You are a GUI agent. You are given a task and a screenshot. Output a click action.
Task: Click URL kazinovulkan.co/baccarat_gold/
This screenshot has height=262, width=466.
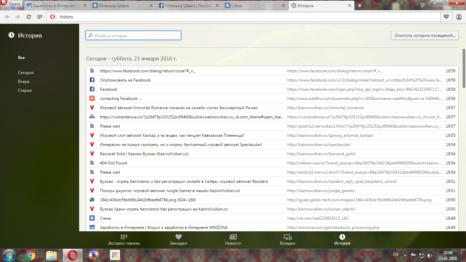click(x=321, y=154)
